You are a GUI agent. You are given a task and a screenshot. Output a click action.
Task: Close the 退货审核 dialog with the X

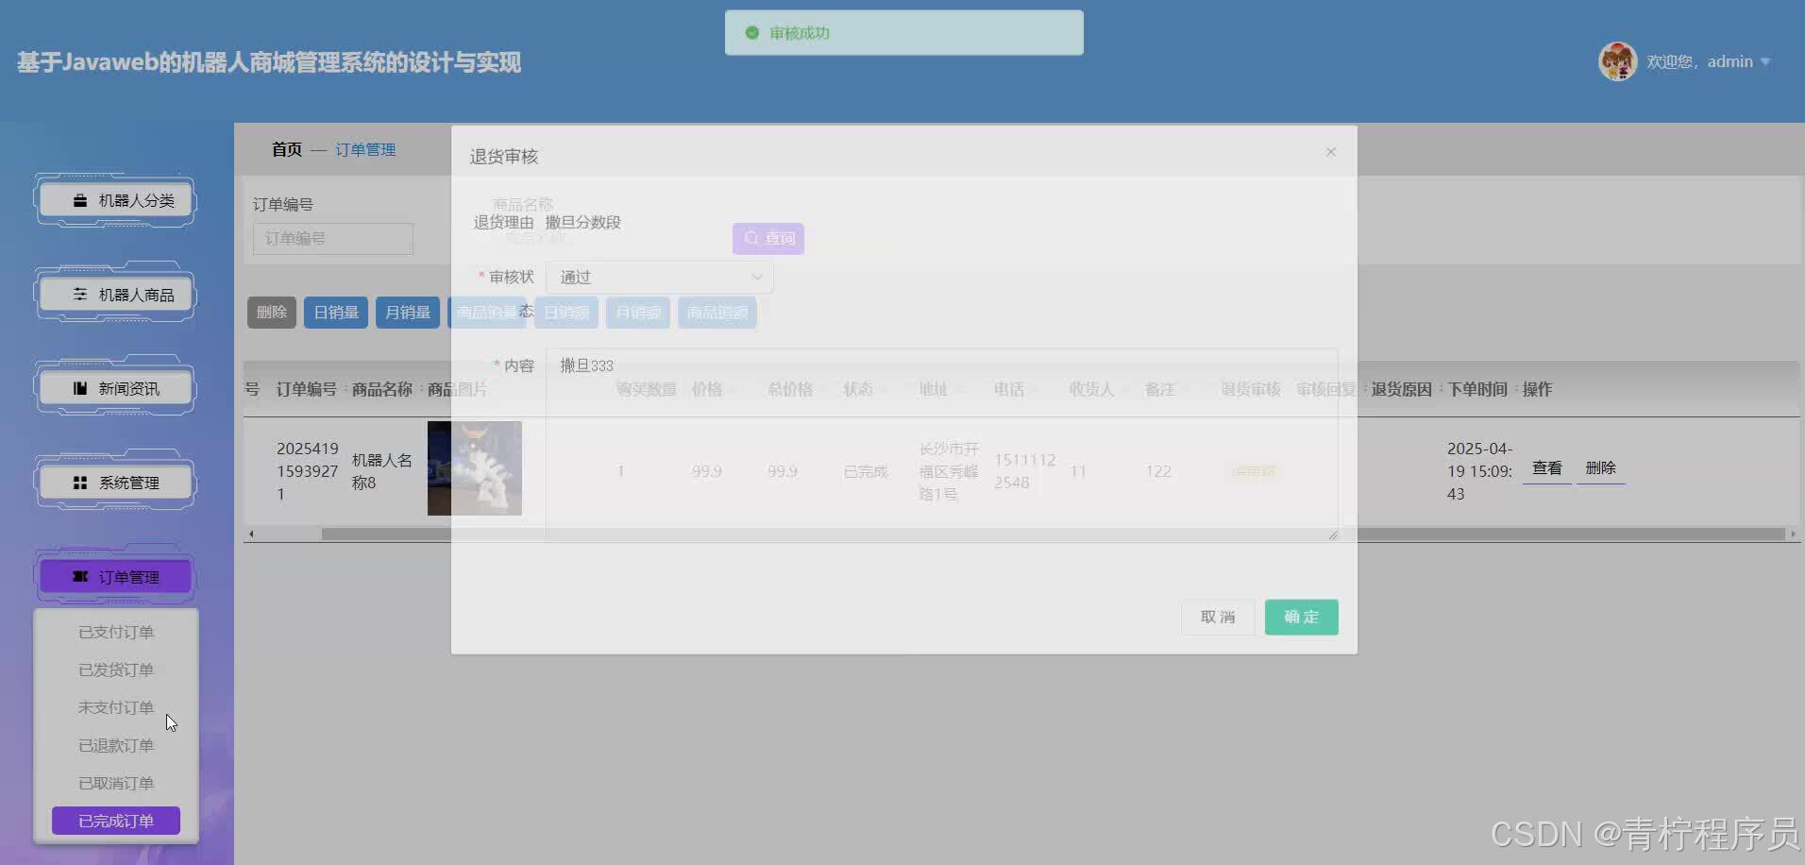point(1330,151)
